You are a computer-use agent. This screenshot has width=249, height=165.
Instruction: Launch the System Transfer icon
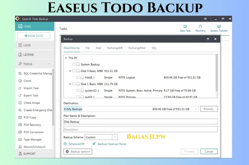[219, 27]
